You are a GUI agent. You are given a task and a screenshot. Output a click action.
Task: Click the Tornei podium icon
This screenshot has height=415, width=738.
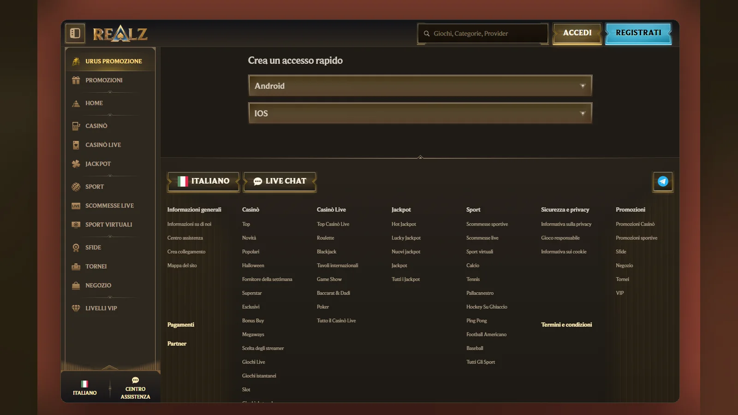coord(76,267)
